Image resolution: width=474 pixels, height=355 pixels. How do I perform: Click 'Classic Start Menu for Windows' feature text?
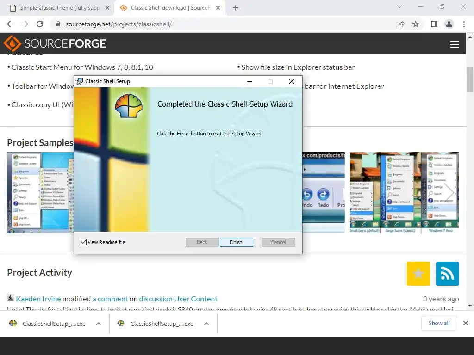point(82,67)
